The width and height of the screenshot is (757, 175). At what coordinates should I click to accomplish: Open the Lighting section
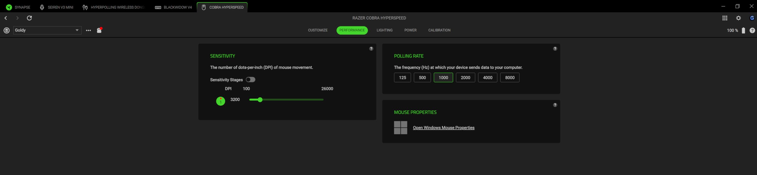[384, 30]
